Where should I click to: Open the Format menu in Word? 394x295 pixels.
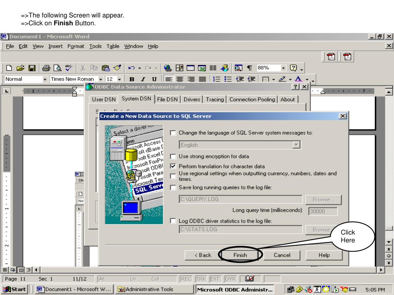click(76, 46)
